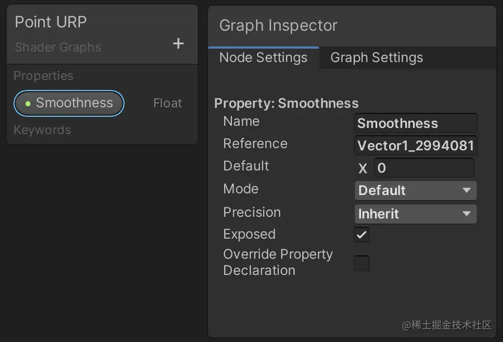This screenshot has width=503, height=342.
Task: Open the Precision dropdown set to Inherit
Action: pyautogui.click(x=415, y=214)
